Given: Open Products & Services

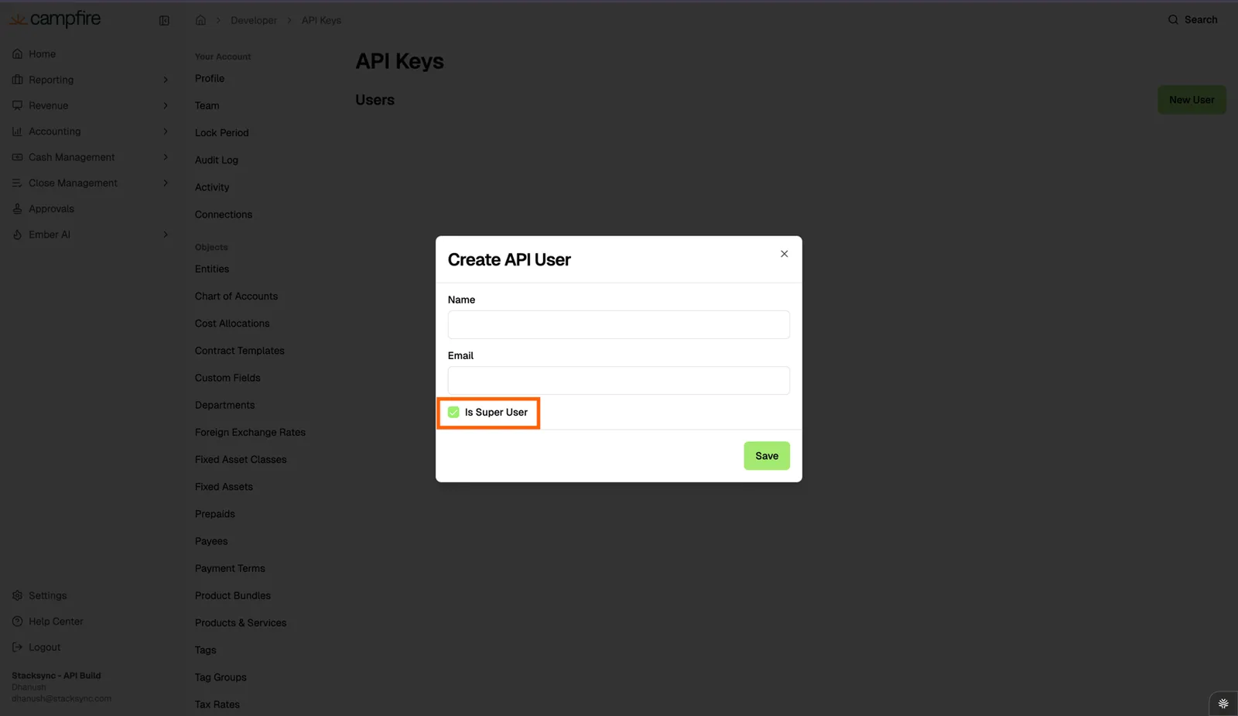Looking at the screenshot, I should [241, 623].
